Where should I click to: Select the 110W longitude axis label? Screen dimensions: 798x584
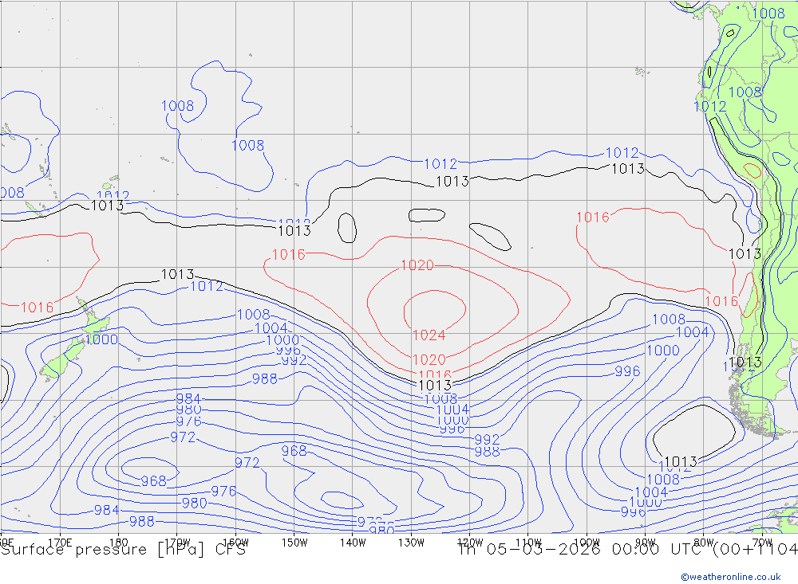(528, 543)
